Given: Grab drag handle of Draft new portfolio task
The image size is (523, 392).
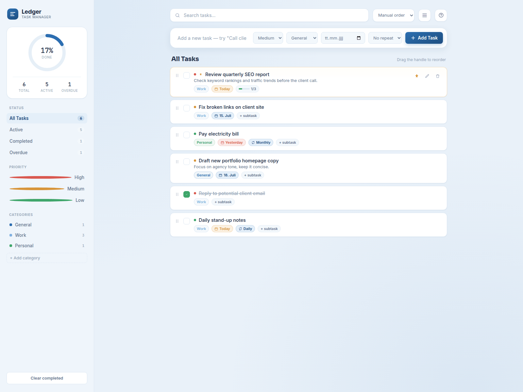Looking at the screenshot, I should [x=177, y=162].
